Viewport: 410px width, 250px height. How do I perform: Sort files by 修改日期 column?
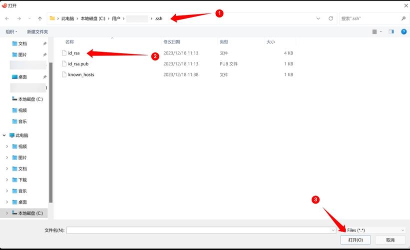click(172, 42)
